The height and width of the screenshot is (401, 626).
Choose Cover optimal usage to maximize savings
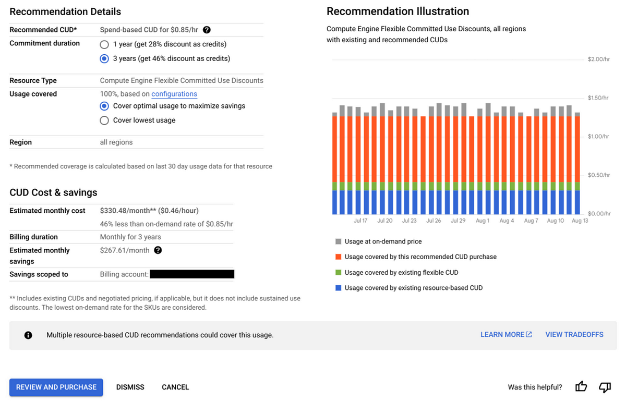tap(104, 106)
